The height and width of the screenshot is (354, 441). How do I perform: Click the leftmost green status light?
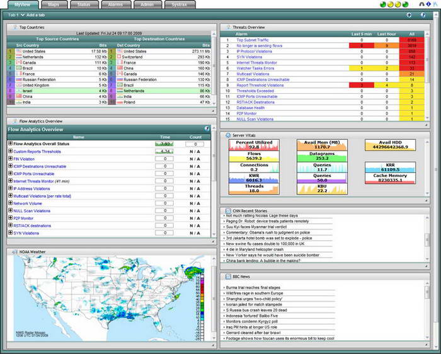[383, 4]
